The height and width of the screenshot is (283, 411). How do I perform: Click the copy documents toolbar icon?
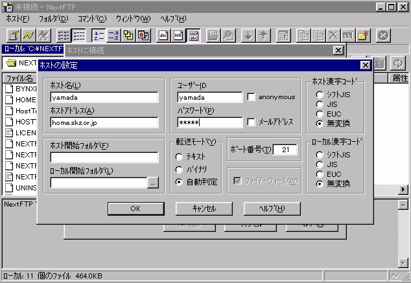(303, 35)
